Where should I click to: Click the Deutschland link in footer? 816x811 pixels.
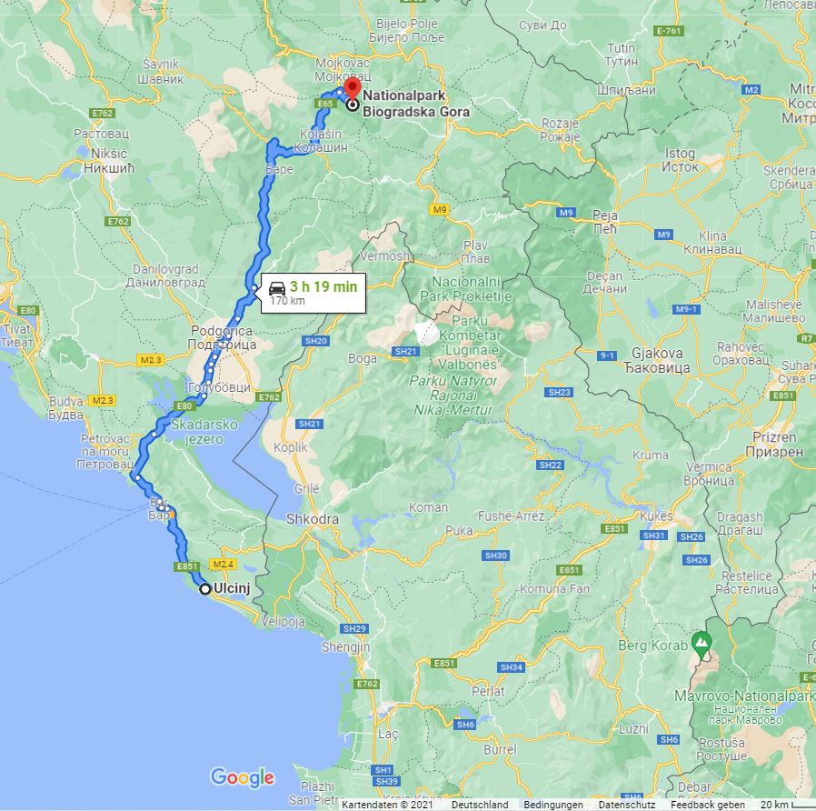point(480,805)
